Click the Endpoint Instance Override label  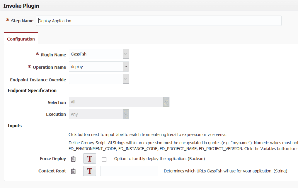point(38,80)
